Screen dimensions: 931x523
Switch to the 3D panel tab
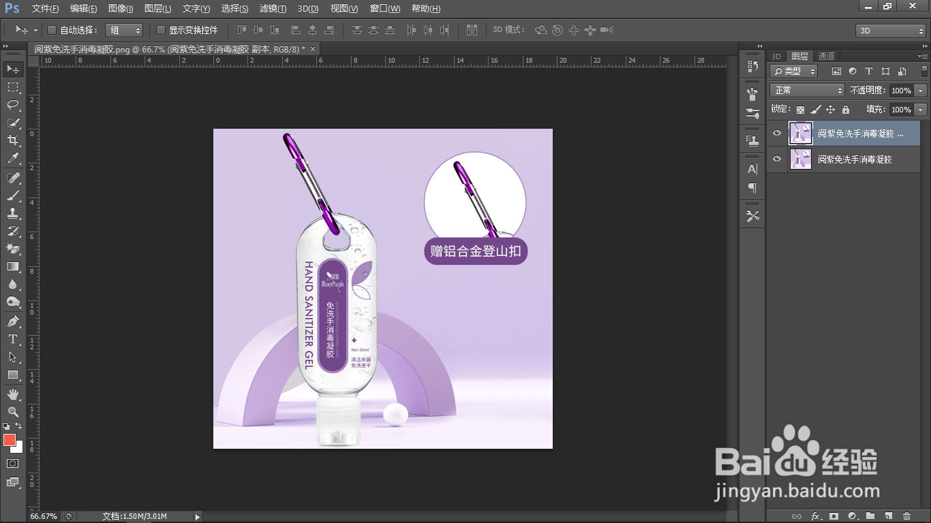click(776, 56)
